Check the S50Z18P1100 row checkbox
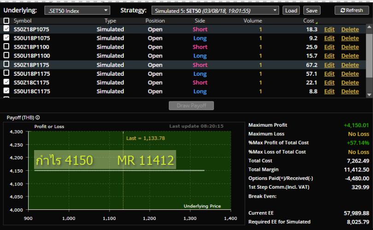The width and height of the screenshot is (373, 230). click(6, 46)
